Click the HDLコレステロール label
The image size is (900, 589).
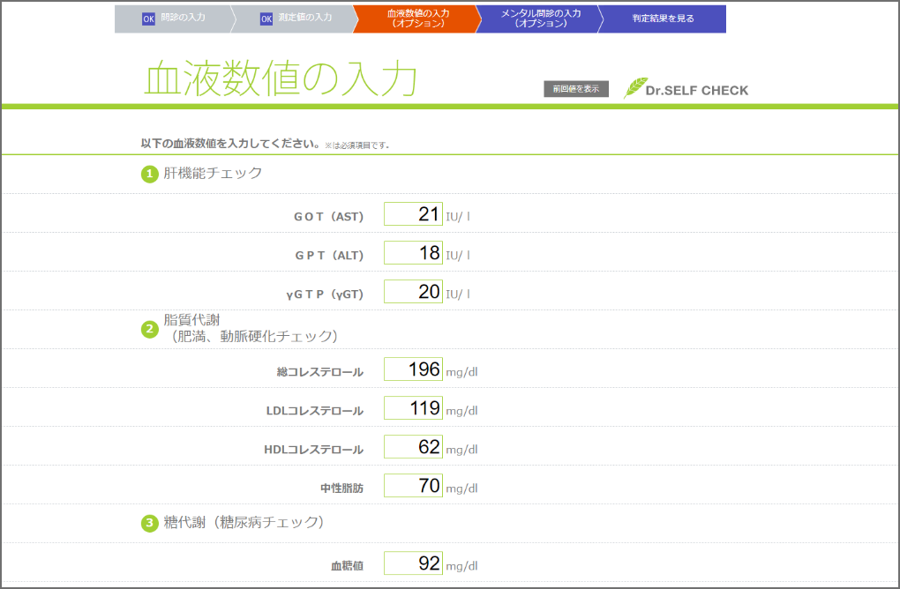(313, 450)
